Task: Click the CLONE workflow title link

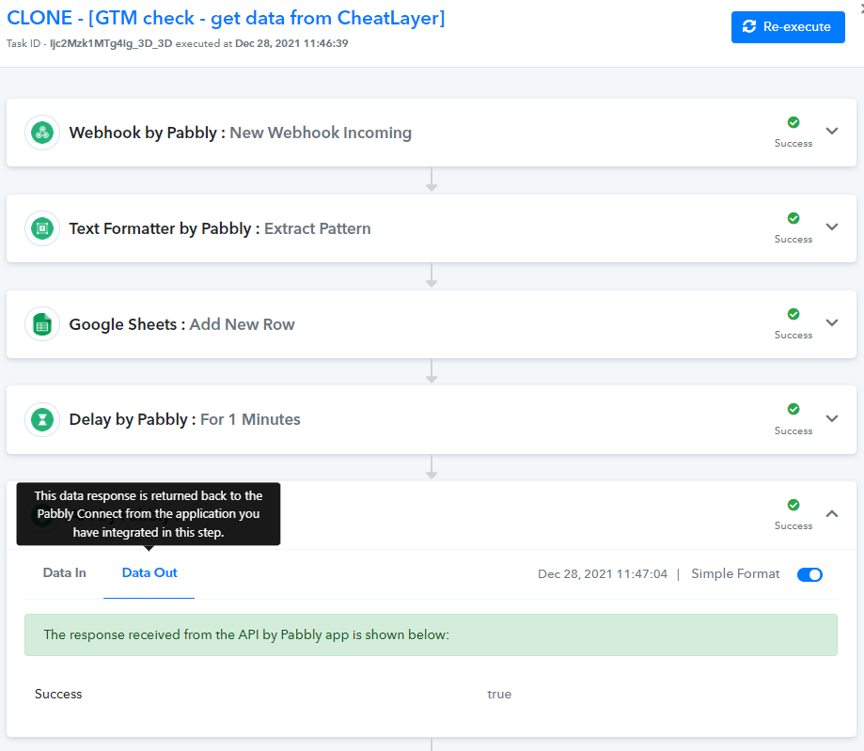Action: (226, 18)
